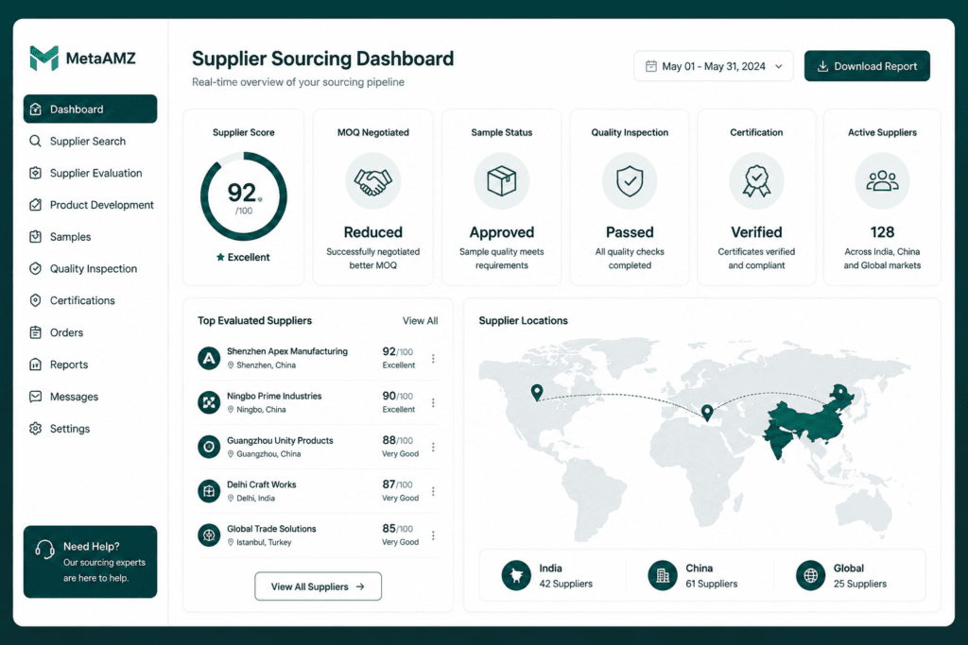Click the Delhi Craft Works name
968x645 pixels.
pos(261,484)
